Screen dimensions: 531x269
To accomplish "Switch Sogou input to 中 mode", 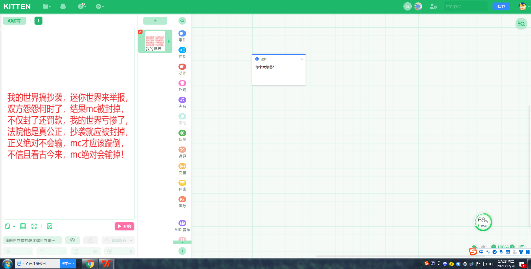I will pyautogui.click(x=481, y=252).
